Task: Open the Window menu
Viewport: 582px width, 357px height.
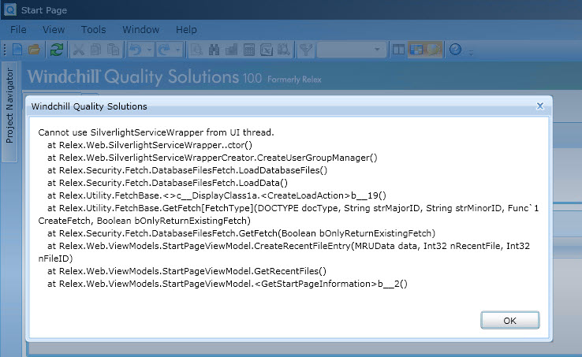Action: (140, 29)
